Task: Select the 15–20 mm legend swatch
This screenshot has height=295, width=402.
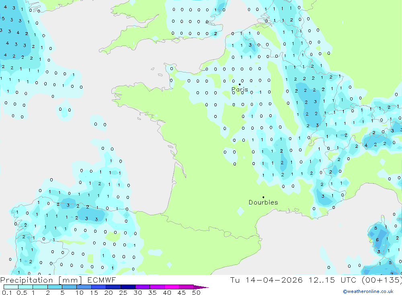Action: pyautogui.click(x=99, y=287)
